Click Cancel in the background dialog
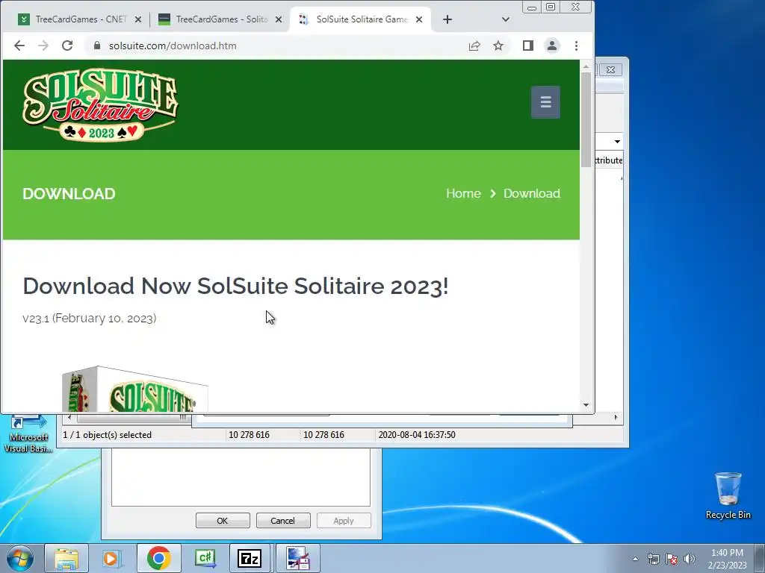Viewport: 765px width, 573px height. (x=283, y=520)
